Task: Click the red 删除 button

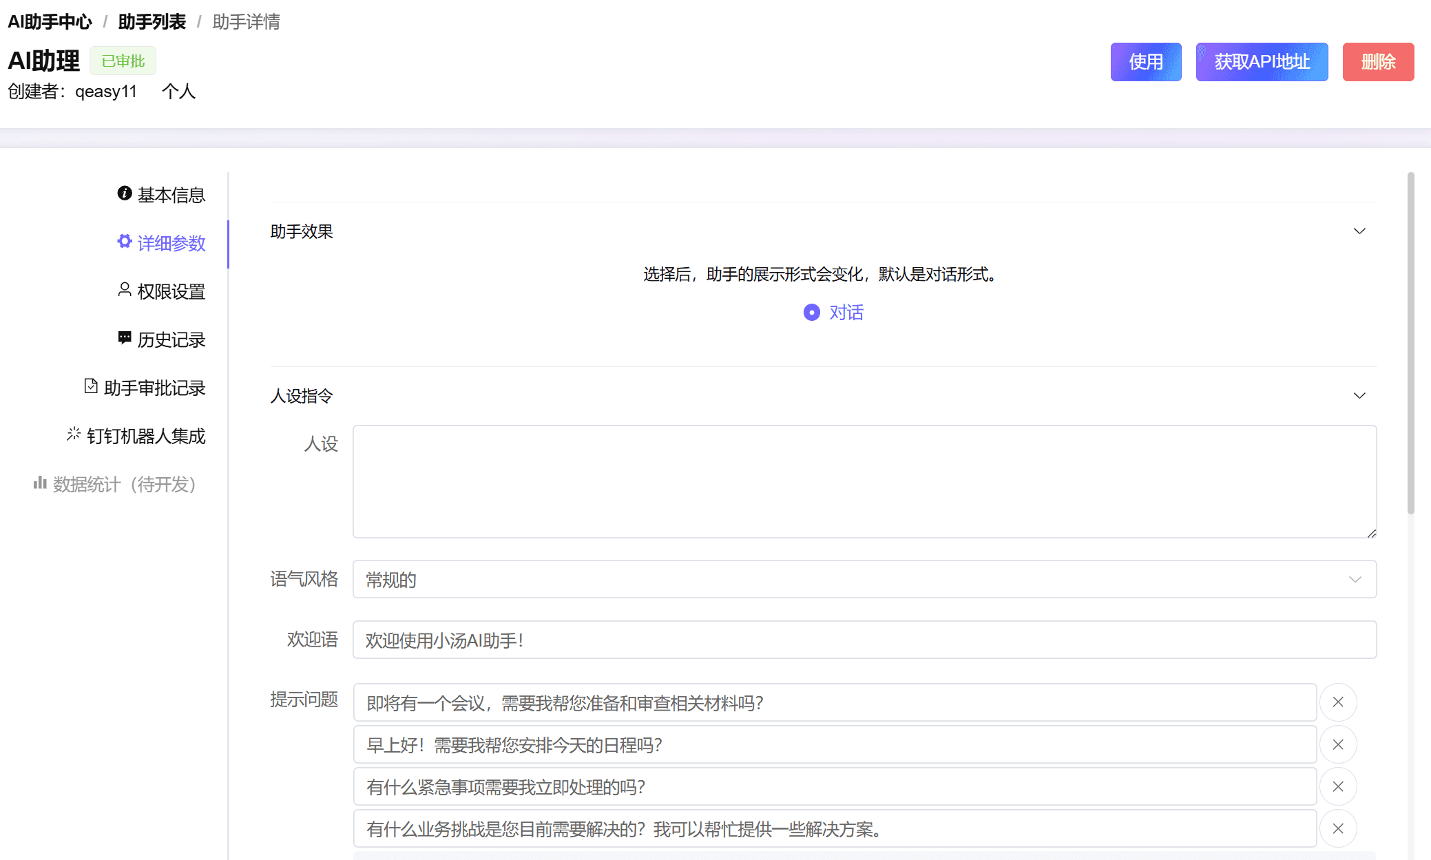Action: coord(1378,62)
